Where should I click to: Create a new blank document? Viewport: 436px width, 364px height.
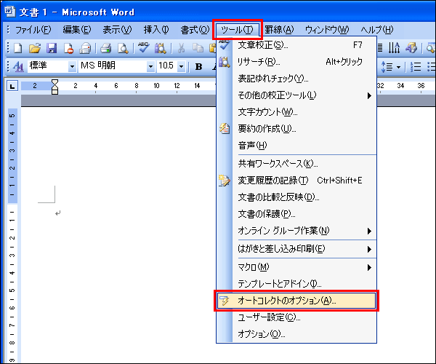coord(18,48)
